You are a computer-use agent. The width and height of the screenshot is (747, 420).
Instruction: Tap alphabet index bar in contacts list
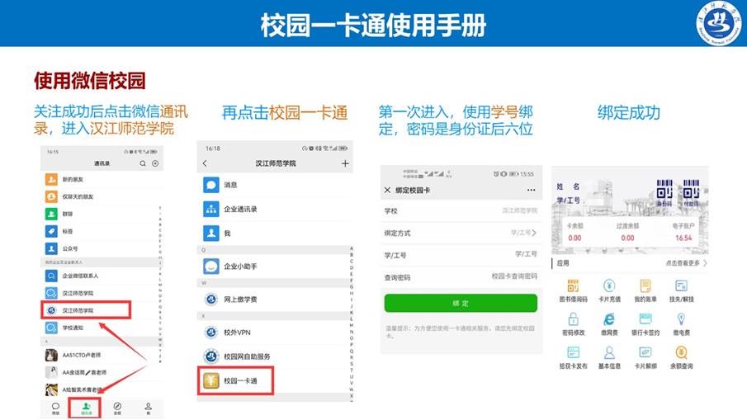point(160,284)
